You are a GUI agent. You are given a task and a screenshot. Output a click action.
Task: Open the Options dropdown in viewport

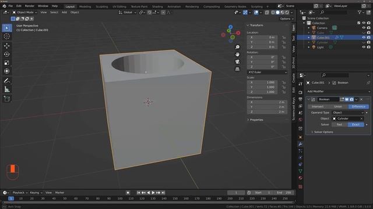[x=286, y=19]
